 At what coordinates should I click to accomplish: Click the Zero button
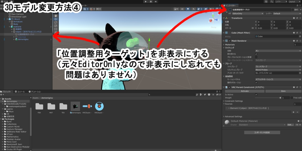pyautogui.click(x=283, y=91)
